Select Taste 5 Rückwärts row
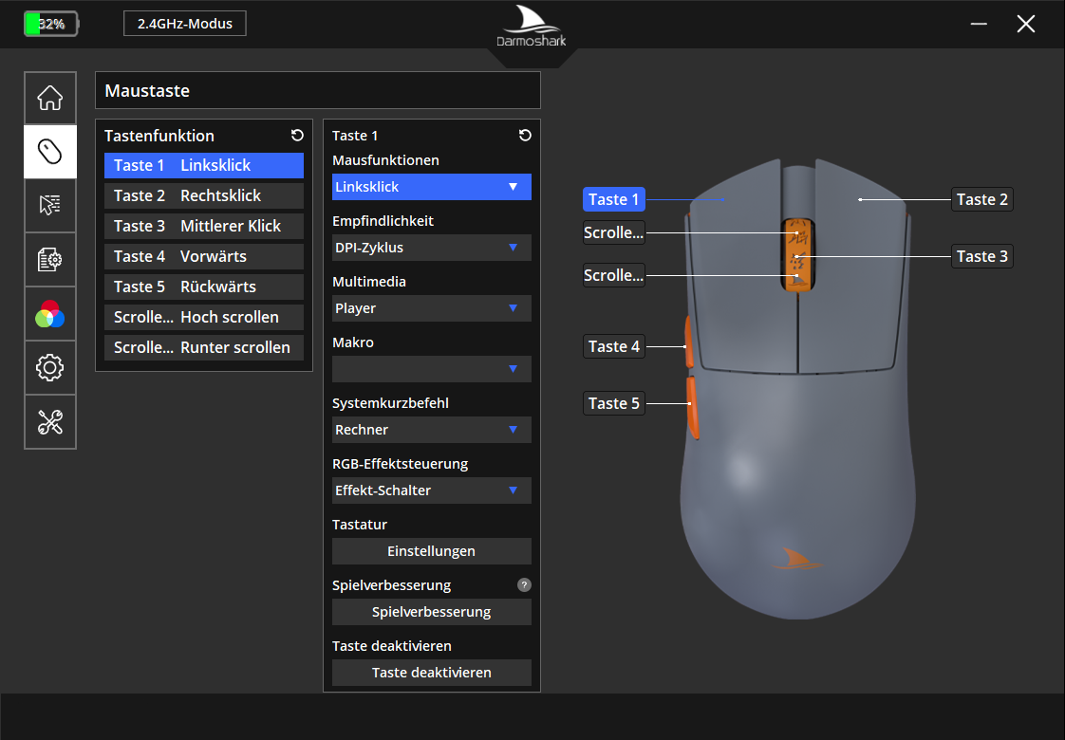This screenshot has height=740, width=1065. [204, 287]
